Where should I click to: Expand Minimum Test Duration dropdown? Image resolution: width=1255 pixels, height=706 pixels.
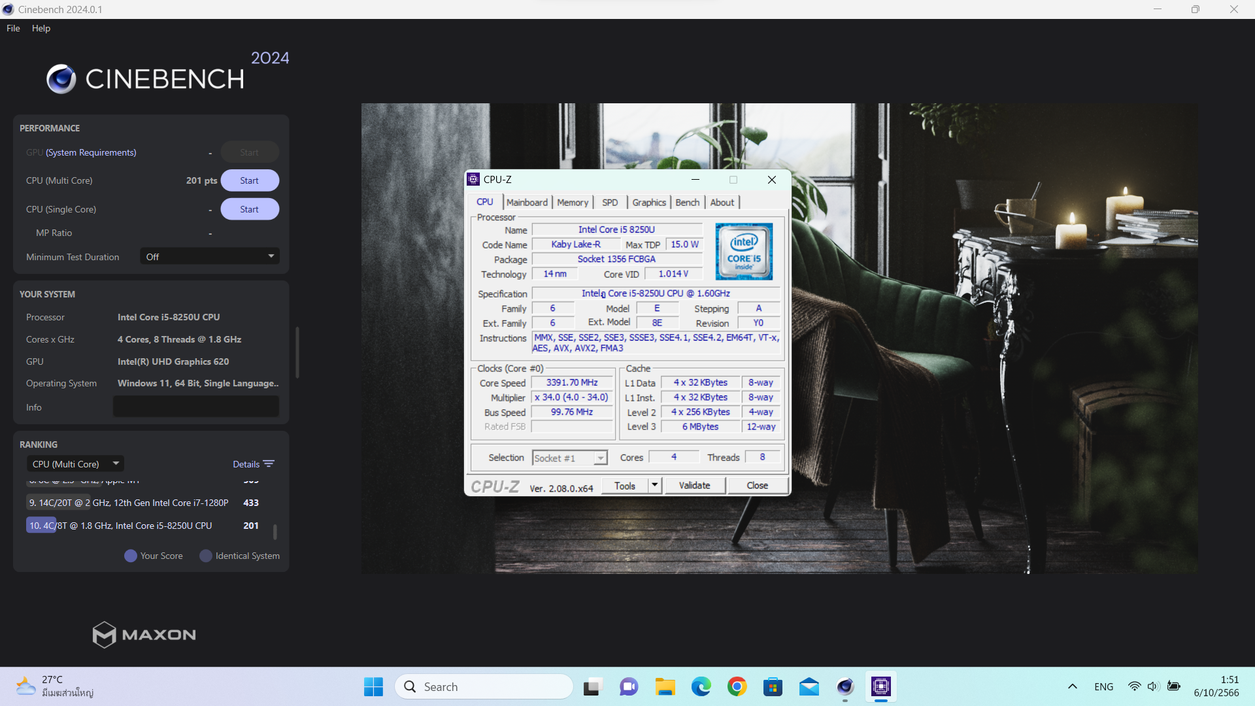[x=210, y=257]
